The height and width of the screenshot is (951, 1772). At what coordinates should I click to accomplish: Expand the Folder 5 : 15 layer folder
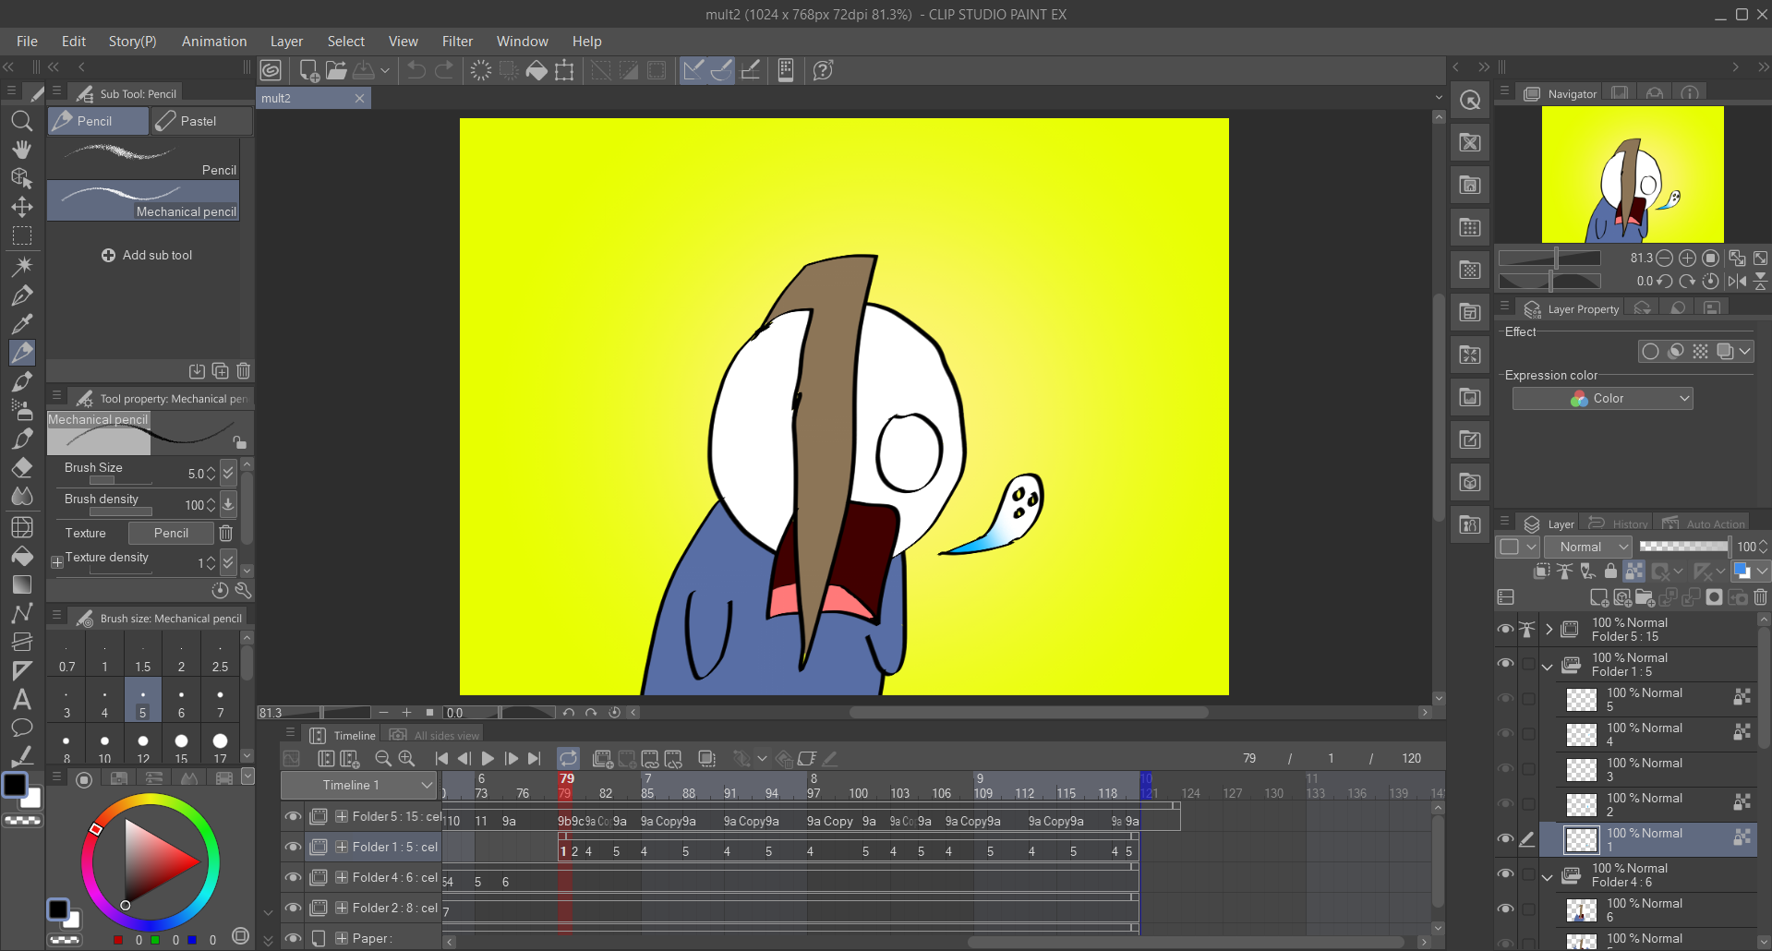(x=1549, y=630)
